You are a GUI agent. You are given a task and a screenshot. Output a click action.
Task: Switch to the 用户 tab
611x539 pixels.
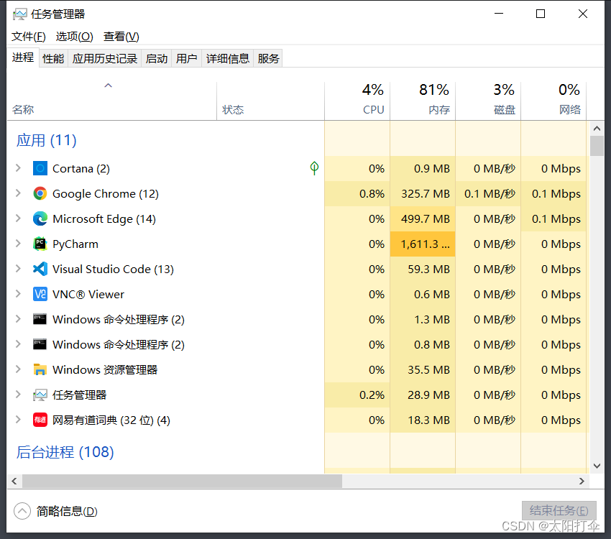[187, 58]
